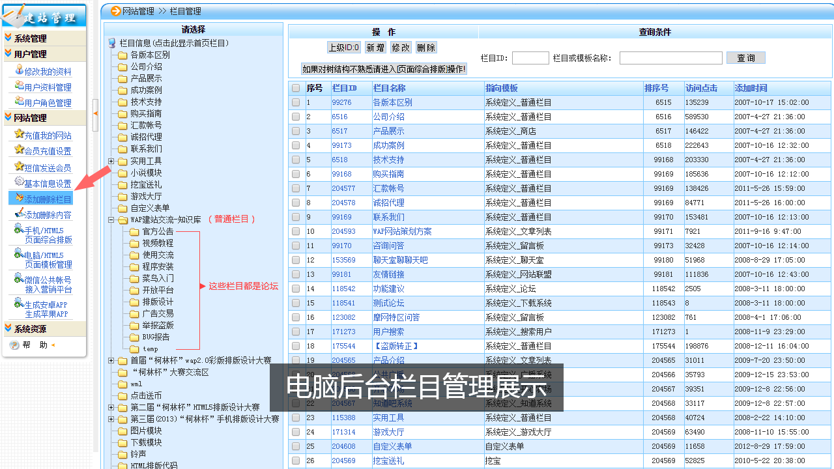Click the 充值我的网站 star icon
The height and width of the screenshot is (469, 834).
(19, 134)
